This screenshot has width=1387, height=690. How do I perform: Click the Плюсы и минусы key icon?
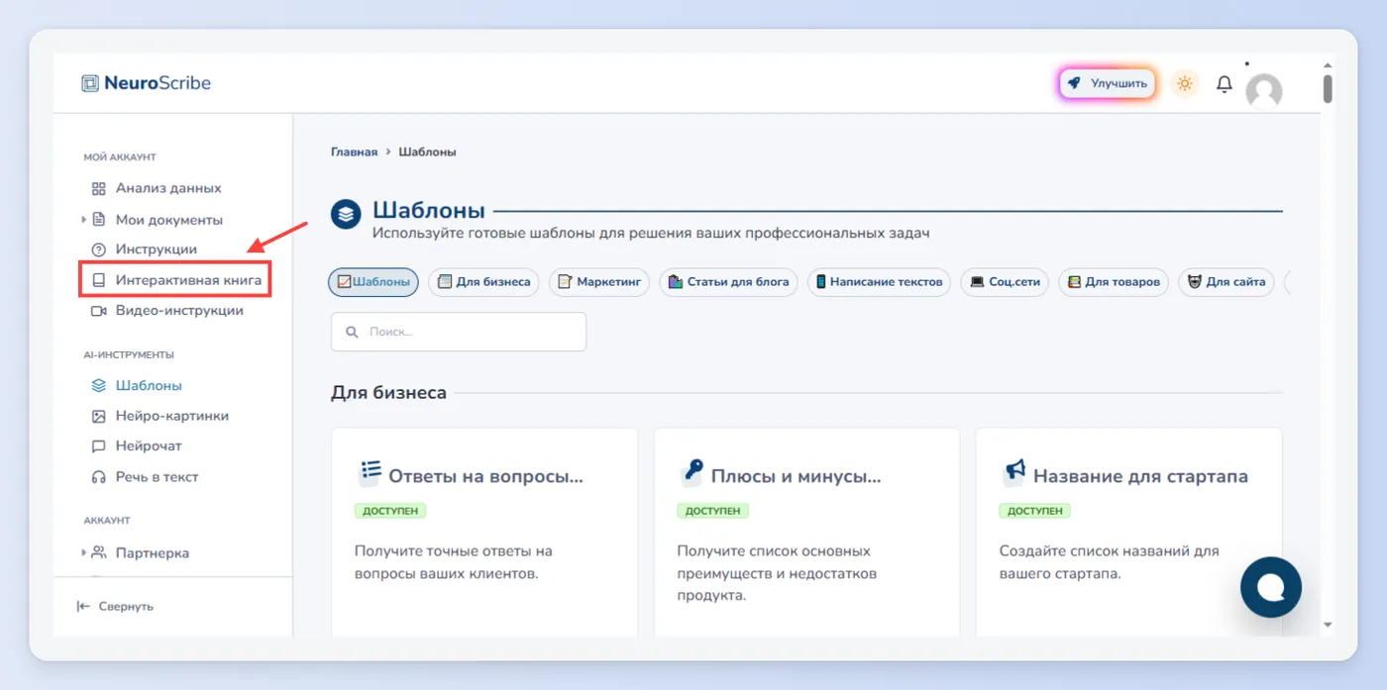pyautogui.click(x=692, y=473)
